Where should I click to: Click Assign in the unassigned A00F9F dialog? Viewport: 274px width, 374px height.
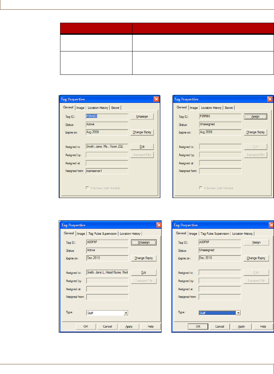point(256,242)
